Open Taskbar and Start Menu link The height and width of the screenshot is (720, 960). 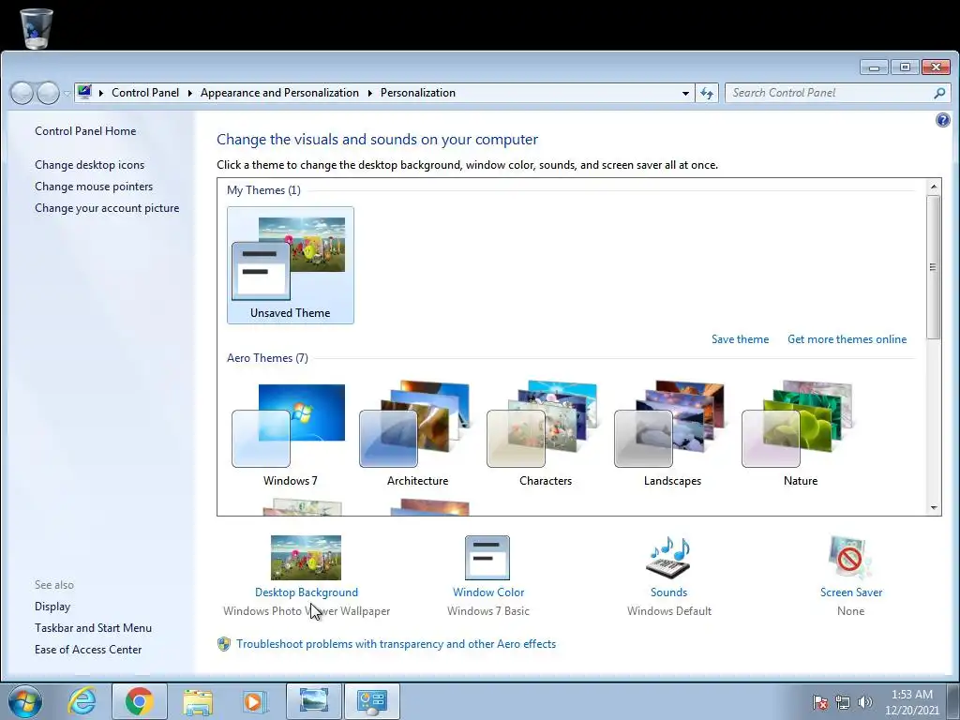coord(93,627)
